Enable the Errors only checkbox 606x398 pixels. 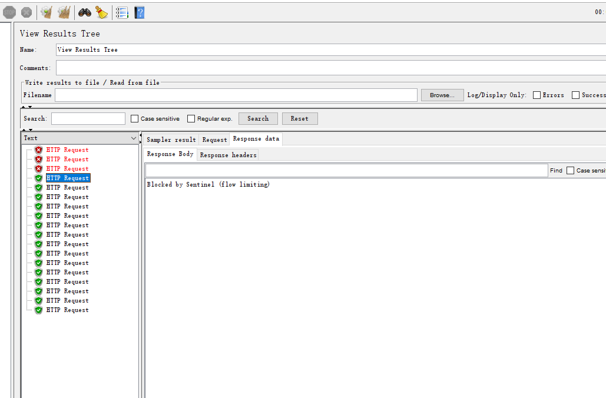click(x=537, y=95)
